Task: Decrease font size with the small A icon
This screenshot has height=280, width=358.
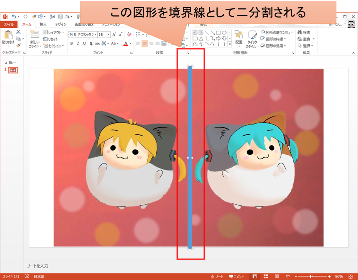Action: 120,35
